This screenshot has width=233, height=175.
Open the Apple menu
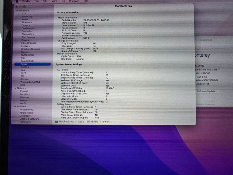coord(17,1)
